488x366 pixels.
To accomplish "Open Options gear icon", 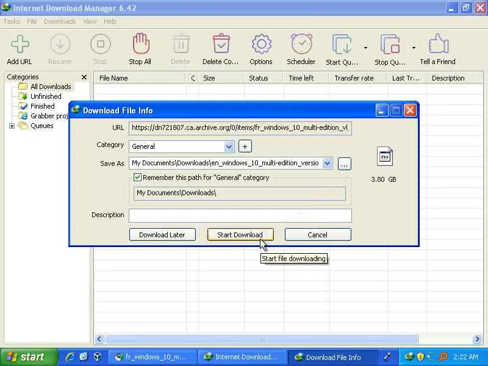I will 261,44.
